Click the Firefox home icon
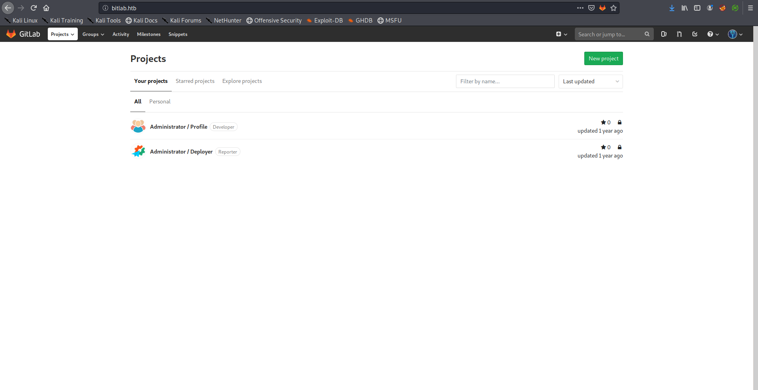 [46, 8]
